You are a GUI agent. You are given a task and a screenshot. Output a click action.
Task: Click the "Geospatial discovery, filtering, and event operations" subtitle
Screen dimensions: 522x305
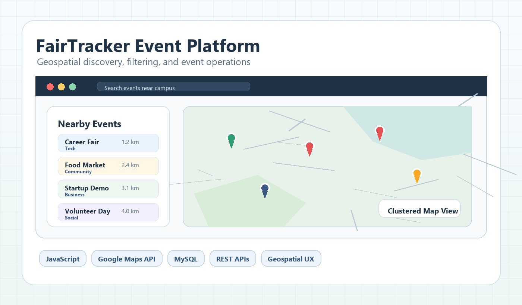tap(144, 62)
